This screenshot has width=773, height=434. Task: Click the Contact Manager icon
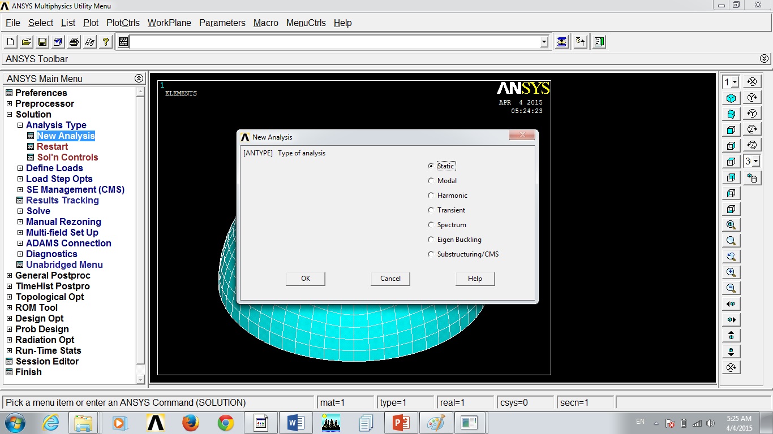pyautogui.click(x=600, y=42)
